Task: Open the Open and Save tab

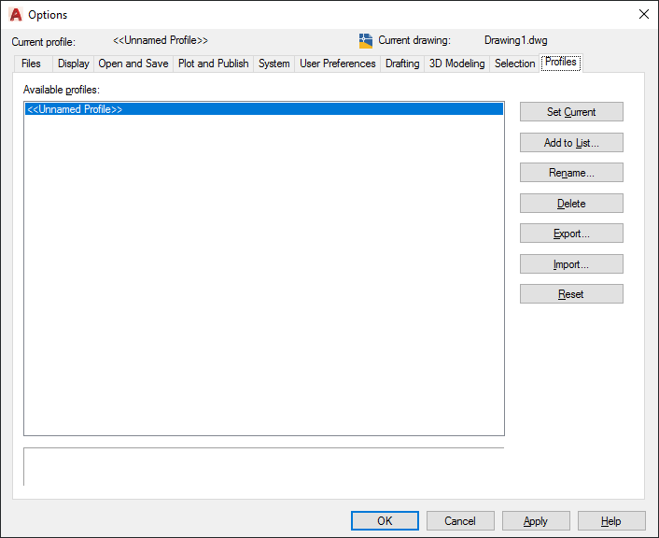Action: [x=133, y=64]
